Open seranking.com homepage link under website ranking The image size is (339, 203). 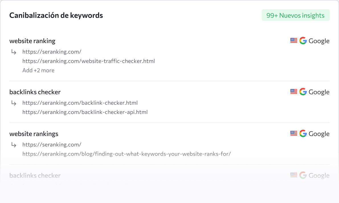pos(52,52)
